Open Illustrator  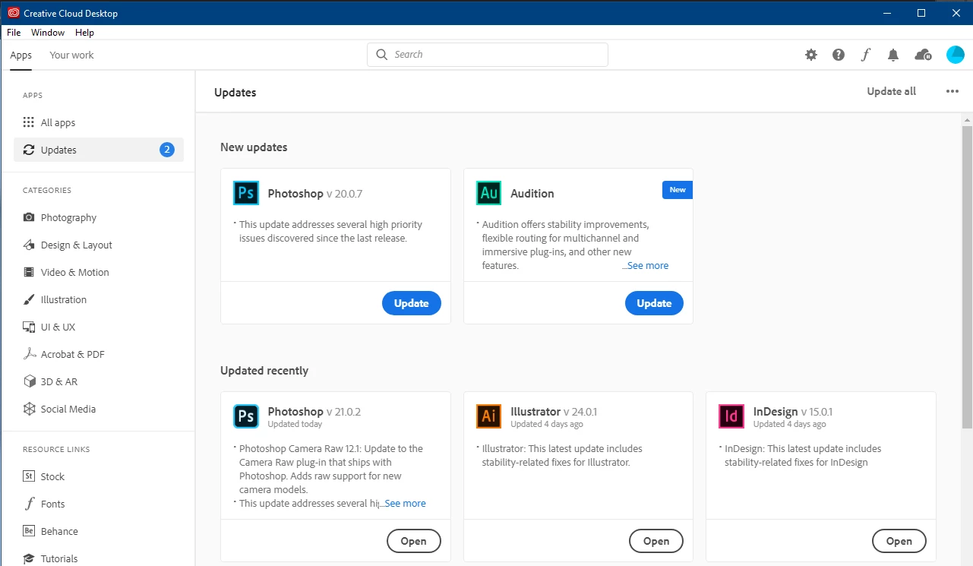656,541
